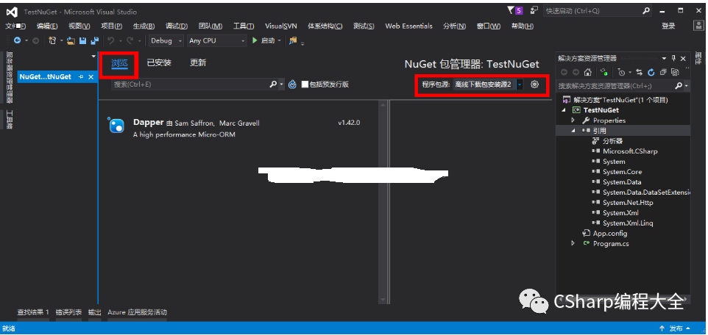Open the 项目(P) menu

[x=112, y=26]
